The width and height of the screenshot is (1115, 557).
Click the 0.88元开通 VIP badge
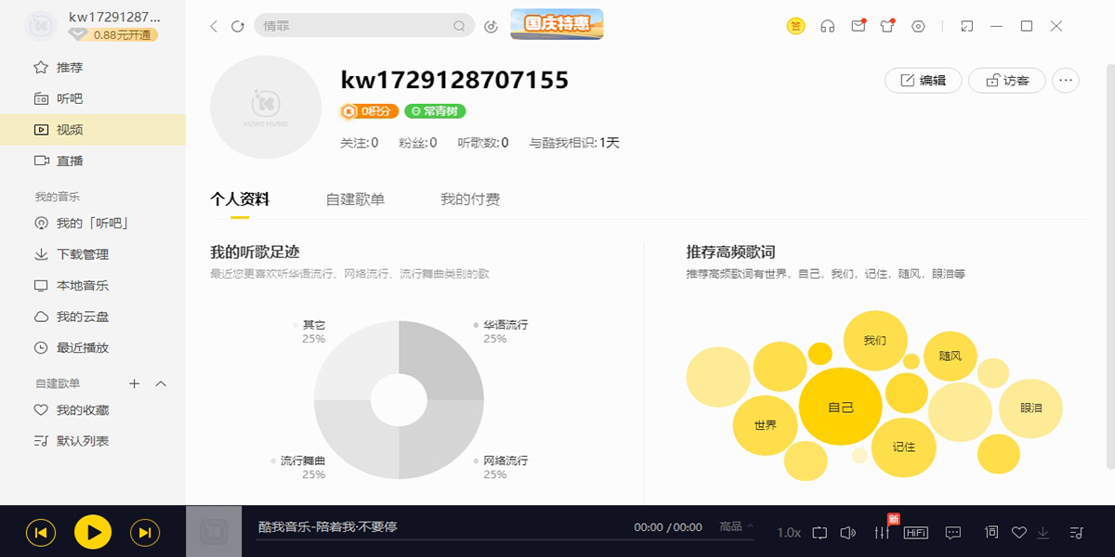point(113,34)
